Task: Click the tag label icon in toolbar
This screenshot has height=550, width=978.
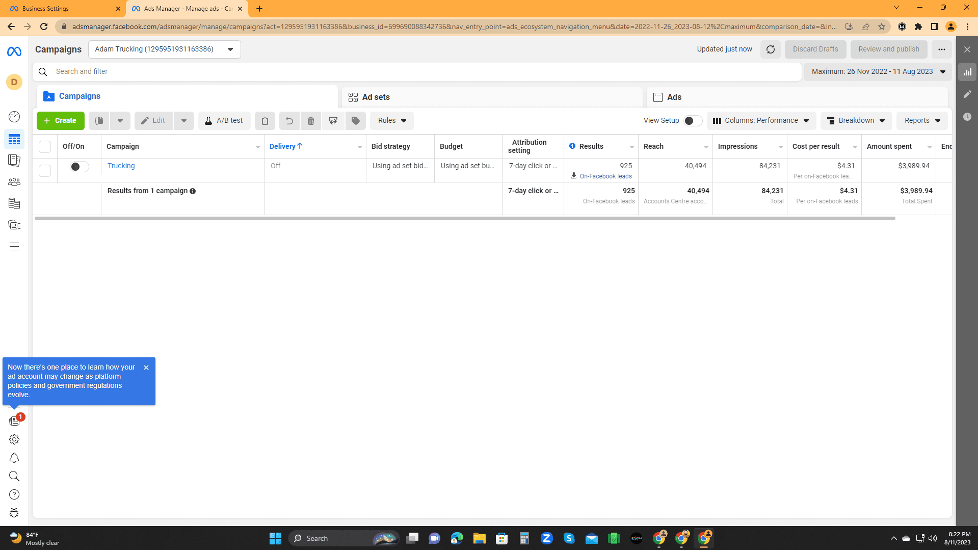Action: point(356,121)
